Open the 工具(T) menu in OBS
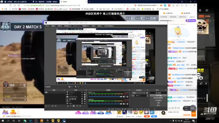Viewport: 219px width, 123px height. [x=93, y=26]
